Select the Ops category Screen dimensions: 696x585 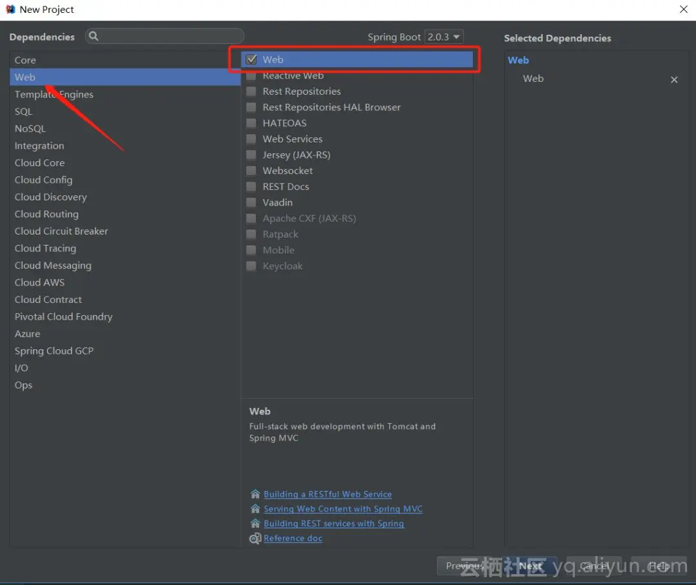125,385
